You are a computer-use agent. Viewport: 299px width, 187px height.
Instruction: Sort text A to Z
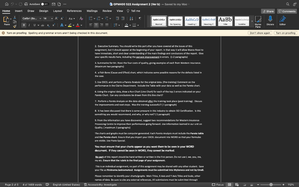click(x=131, y=18)
